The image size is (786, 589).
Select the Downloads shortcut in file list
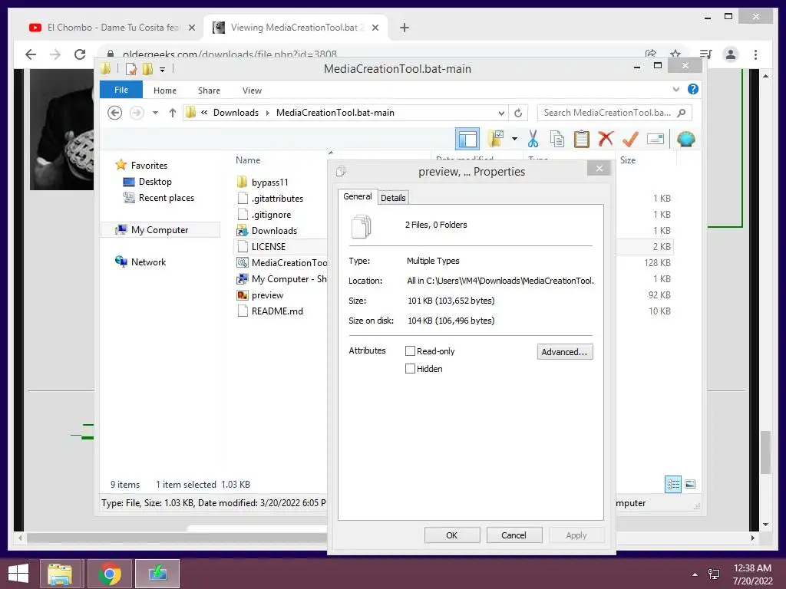(274, 230)
